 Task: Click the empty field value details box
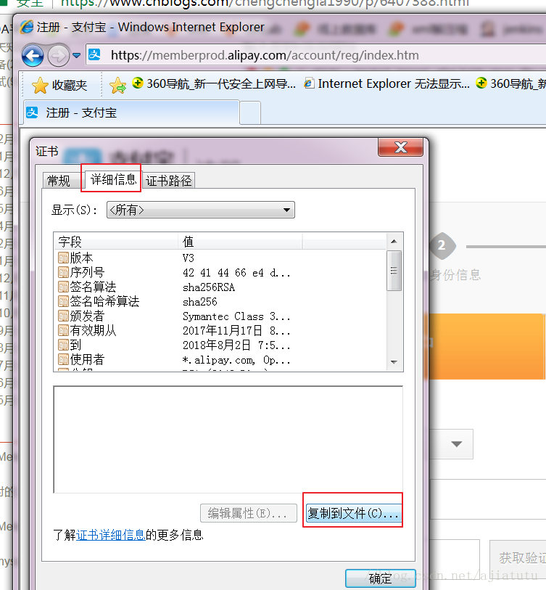click(228, 440)
